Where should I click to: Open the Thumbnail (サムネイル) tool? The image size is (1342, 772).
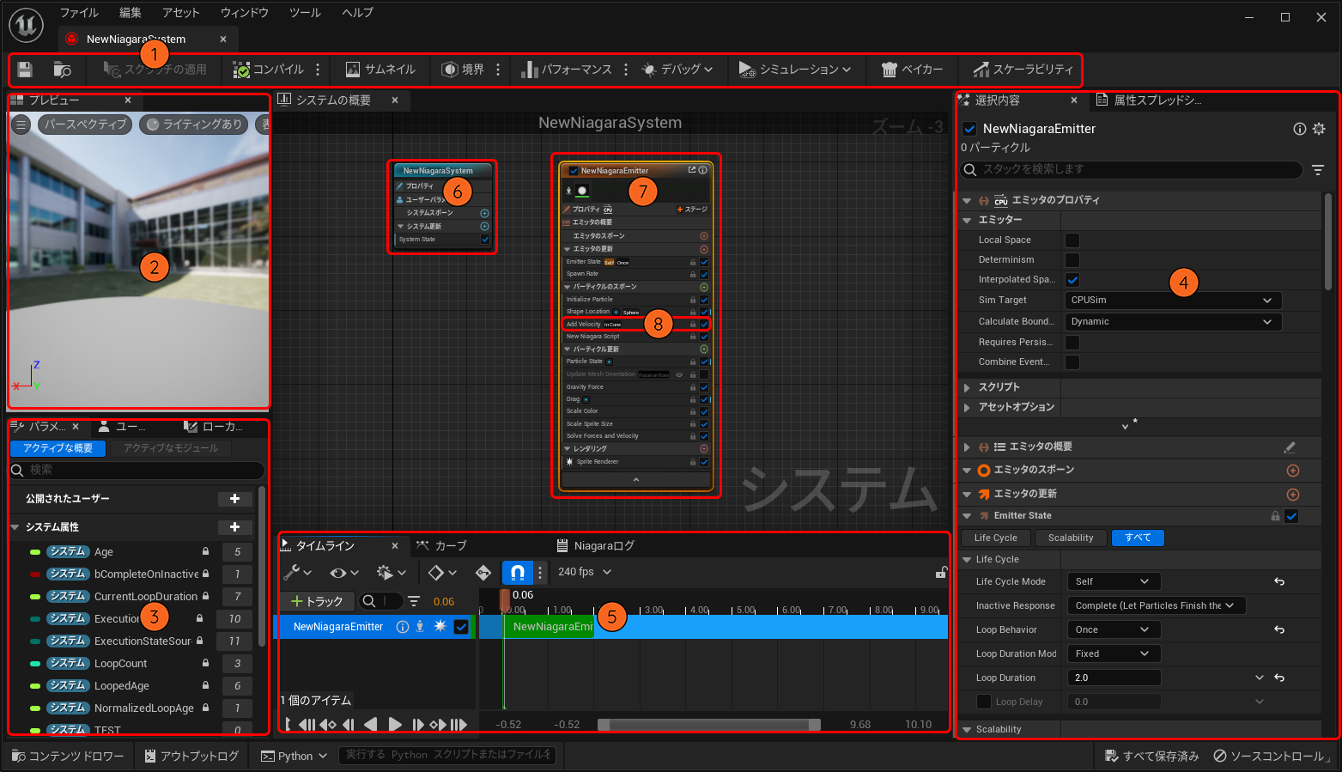tap(380, 70)
